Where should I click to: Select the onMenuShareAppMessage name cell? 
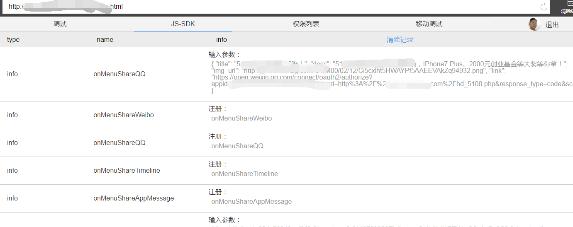(x=134, y=198)
